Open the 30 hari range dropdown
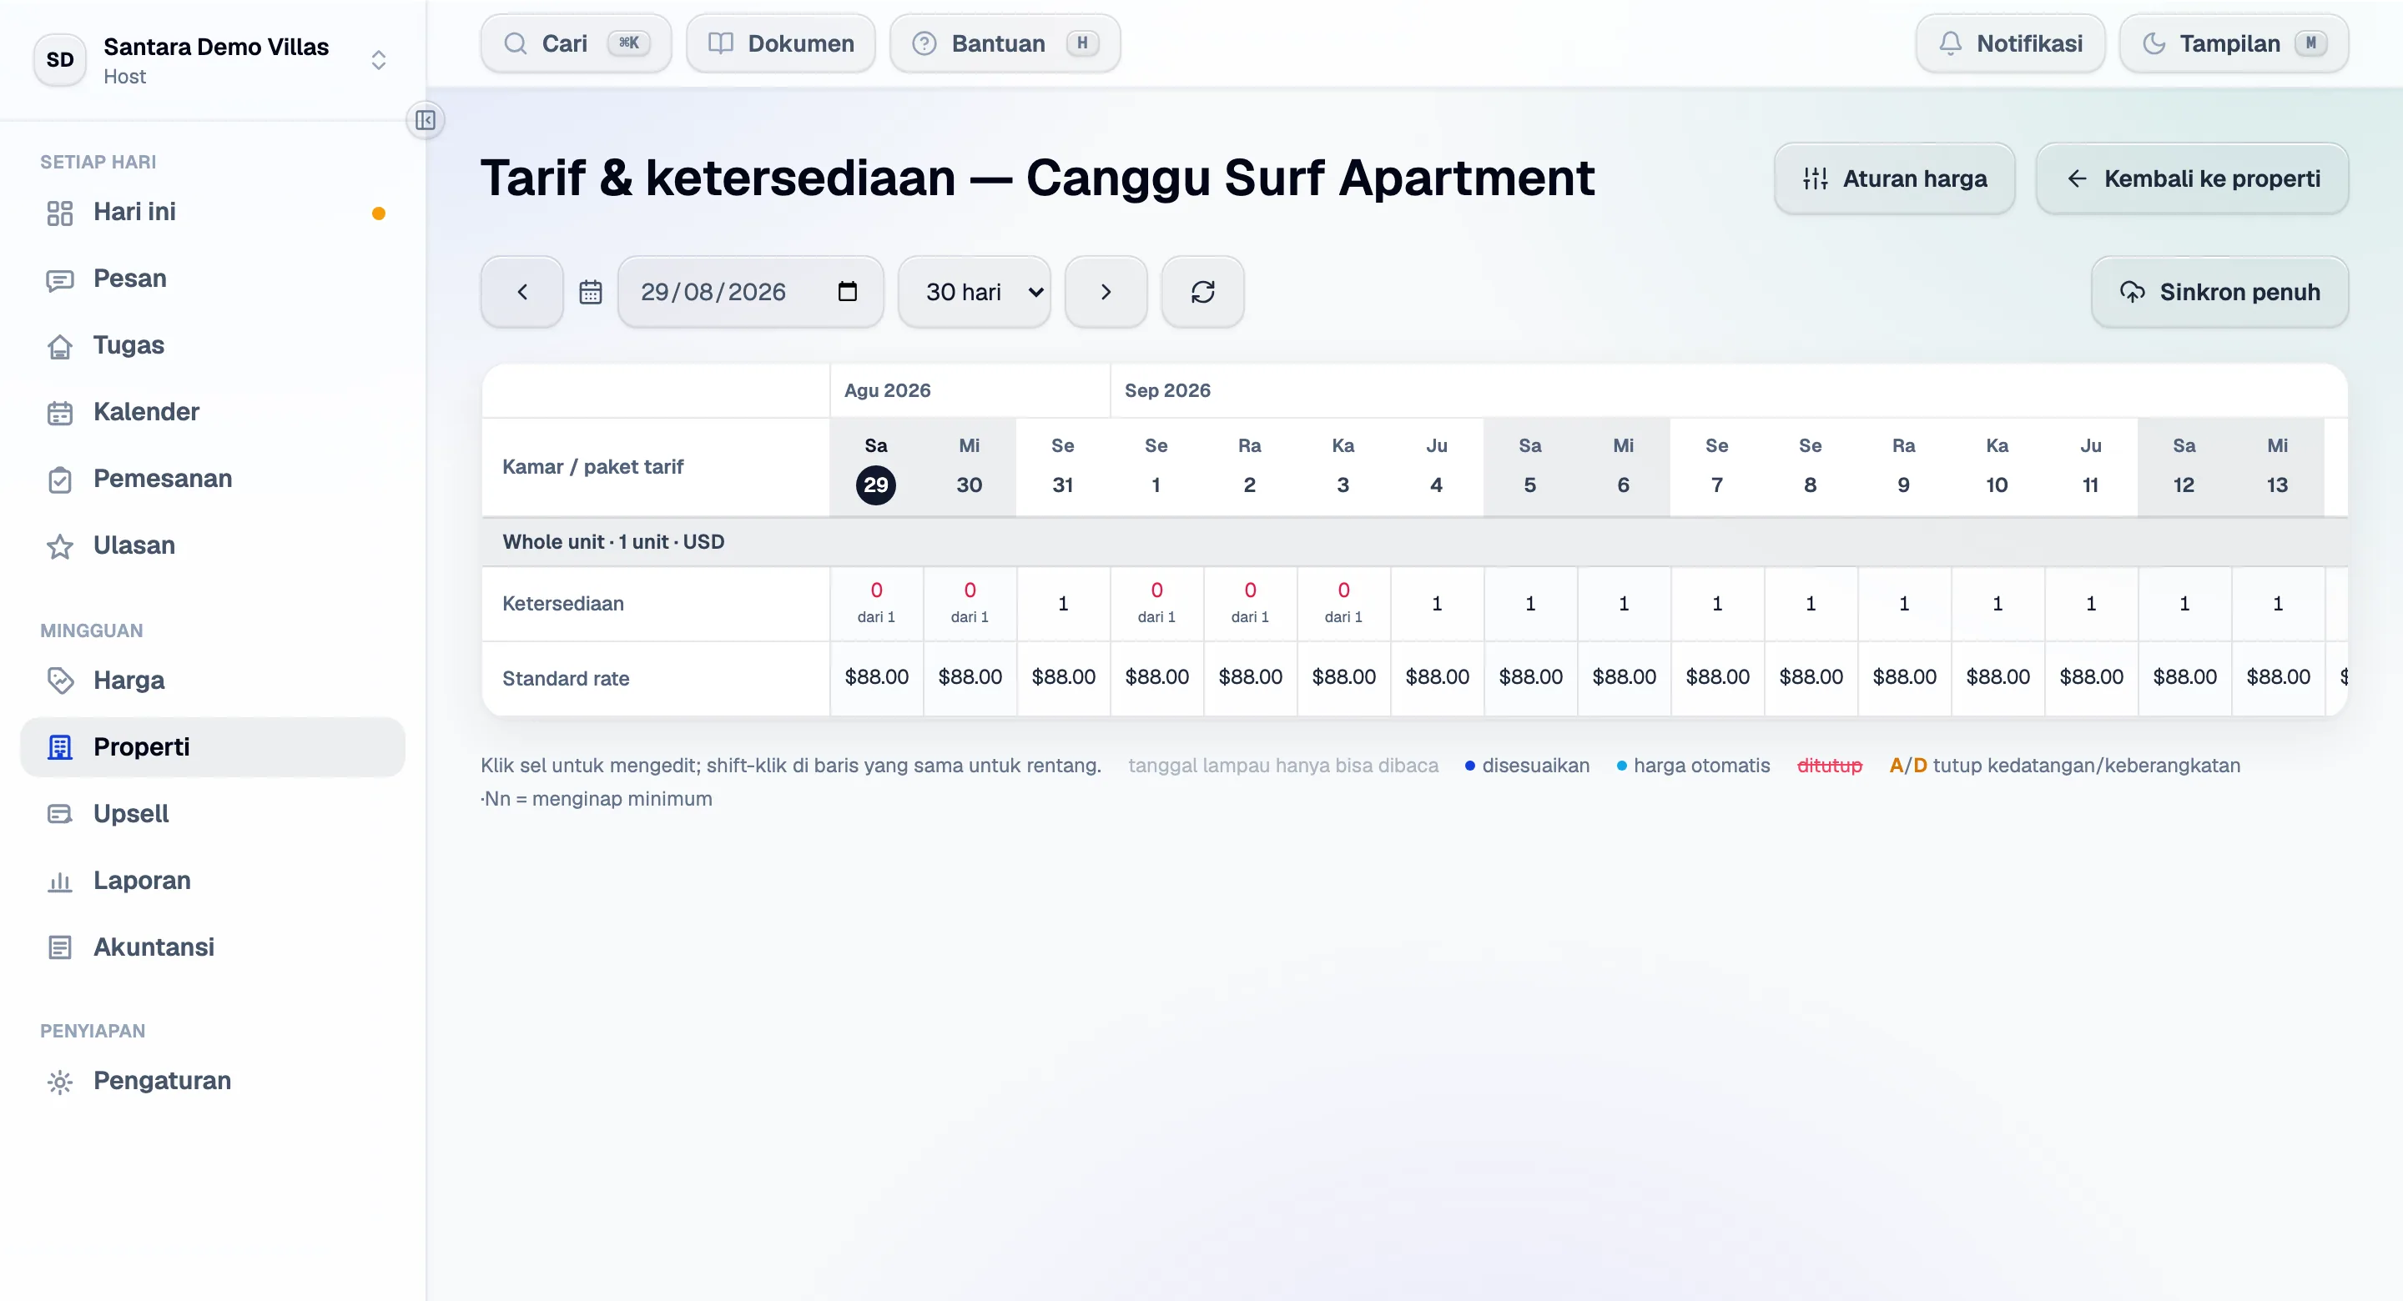This screenshot has height=1301, width=2403. pyautogui.click(x=974, y=292)
